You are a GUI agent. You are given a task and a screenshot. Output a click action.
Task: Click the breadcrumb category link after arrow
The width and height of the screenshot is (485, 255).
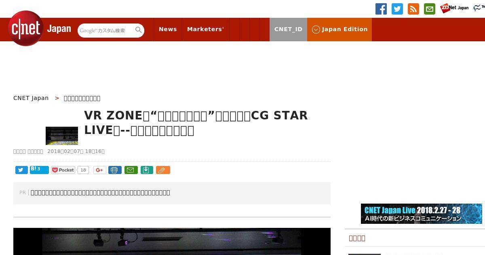click(82, 98)
